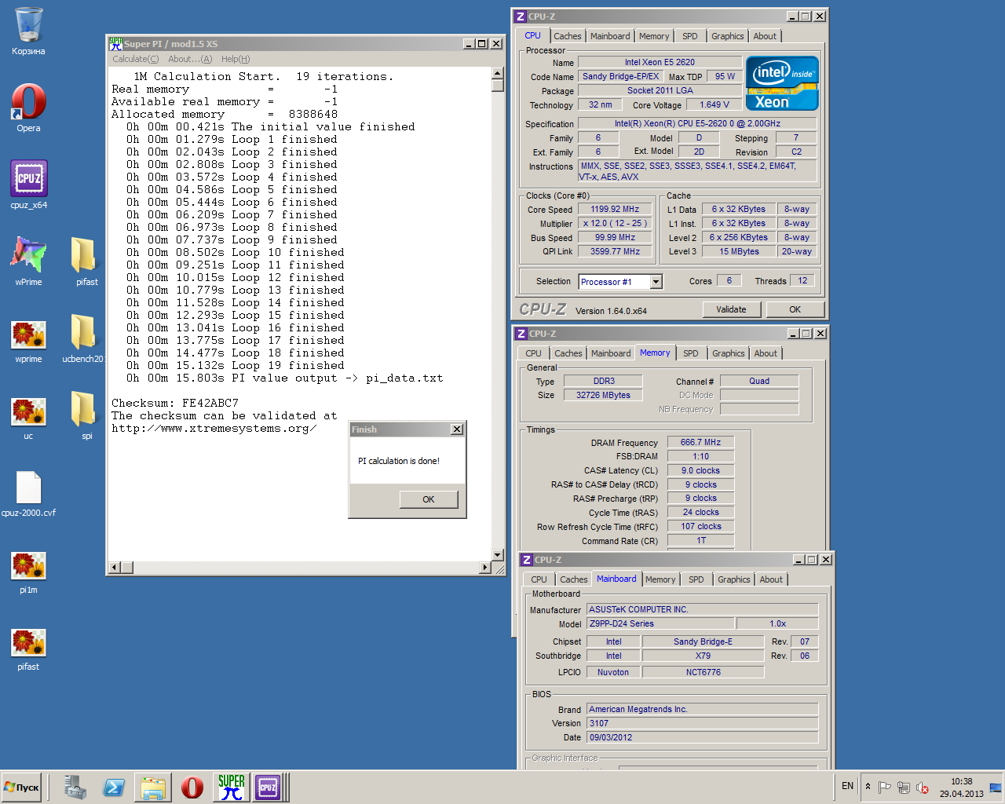Image resolution: width=1005 pixels, height=804 pixels.
Task: Switch to CPU-Z taskbar button
Action: pos(268,787)
